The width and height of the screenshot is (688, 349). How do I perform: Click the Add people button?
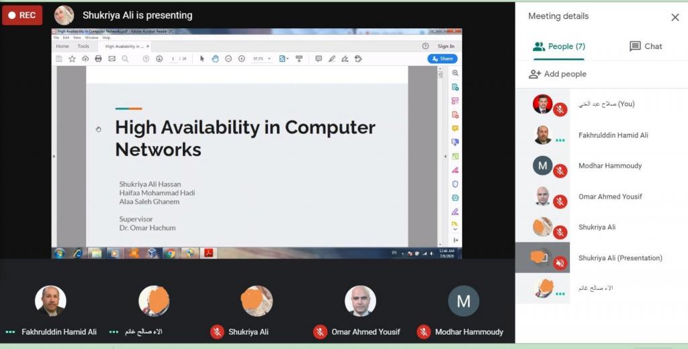pyautogui.click(x=558, y=74)
